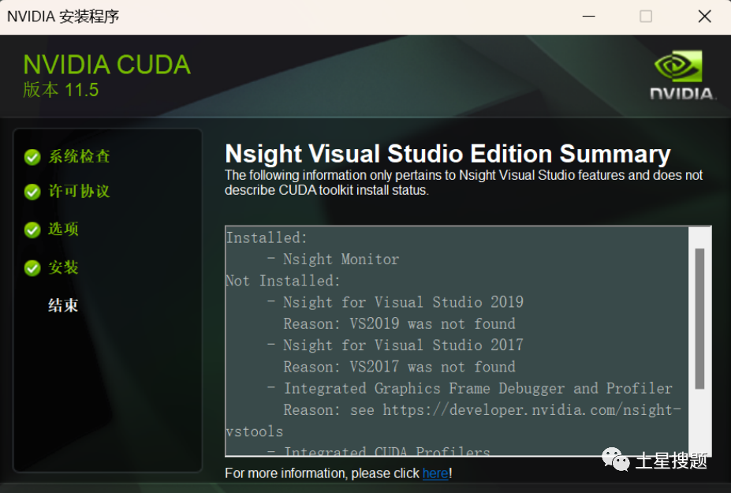Select the 系统检查 step in the sidebar
This screenshot has width=731, height=493.
80,156
